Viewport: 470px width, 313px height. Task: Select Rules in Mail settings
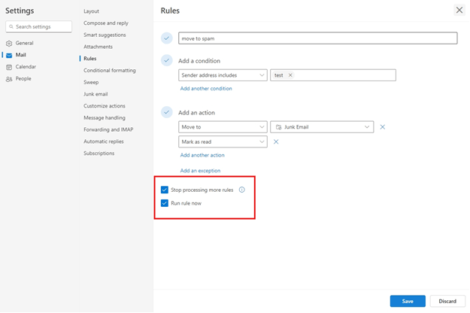(90, 59)
